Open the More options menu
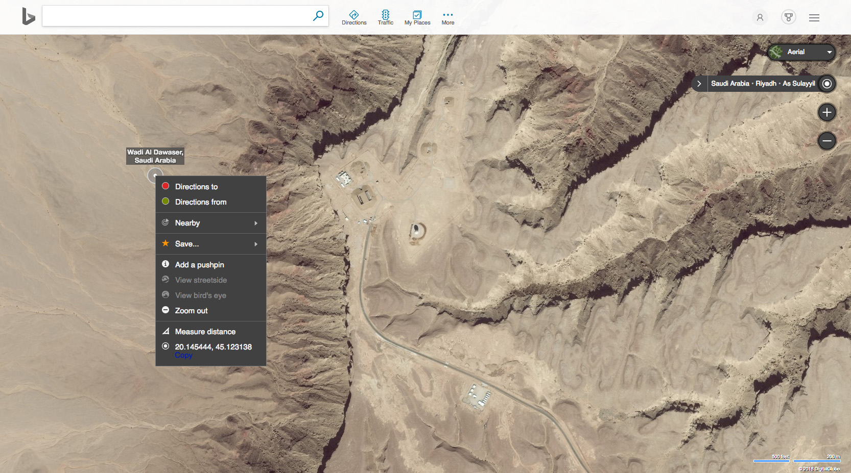Viewport: 851px width, 473px height. click(x=447, y=17)
